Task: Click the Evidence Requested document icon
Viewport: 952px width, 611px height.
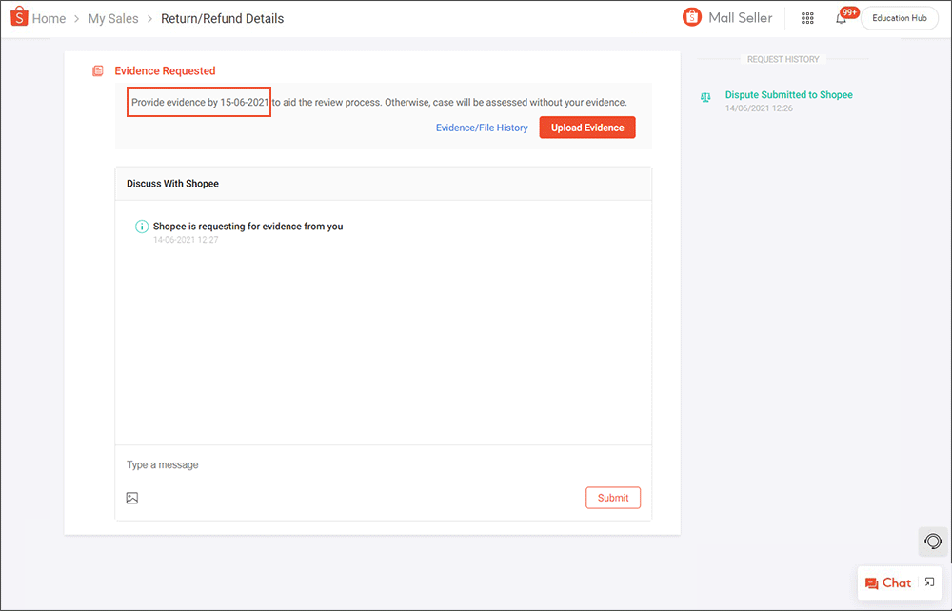Action: [98, 71]
